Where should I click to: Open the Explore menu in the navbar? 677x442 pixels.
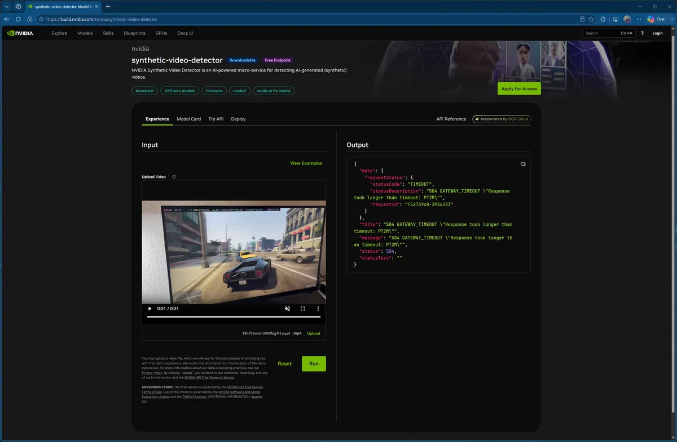tap(59, 33)
